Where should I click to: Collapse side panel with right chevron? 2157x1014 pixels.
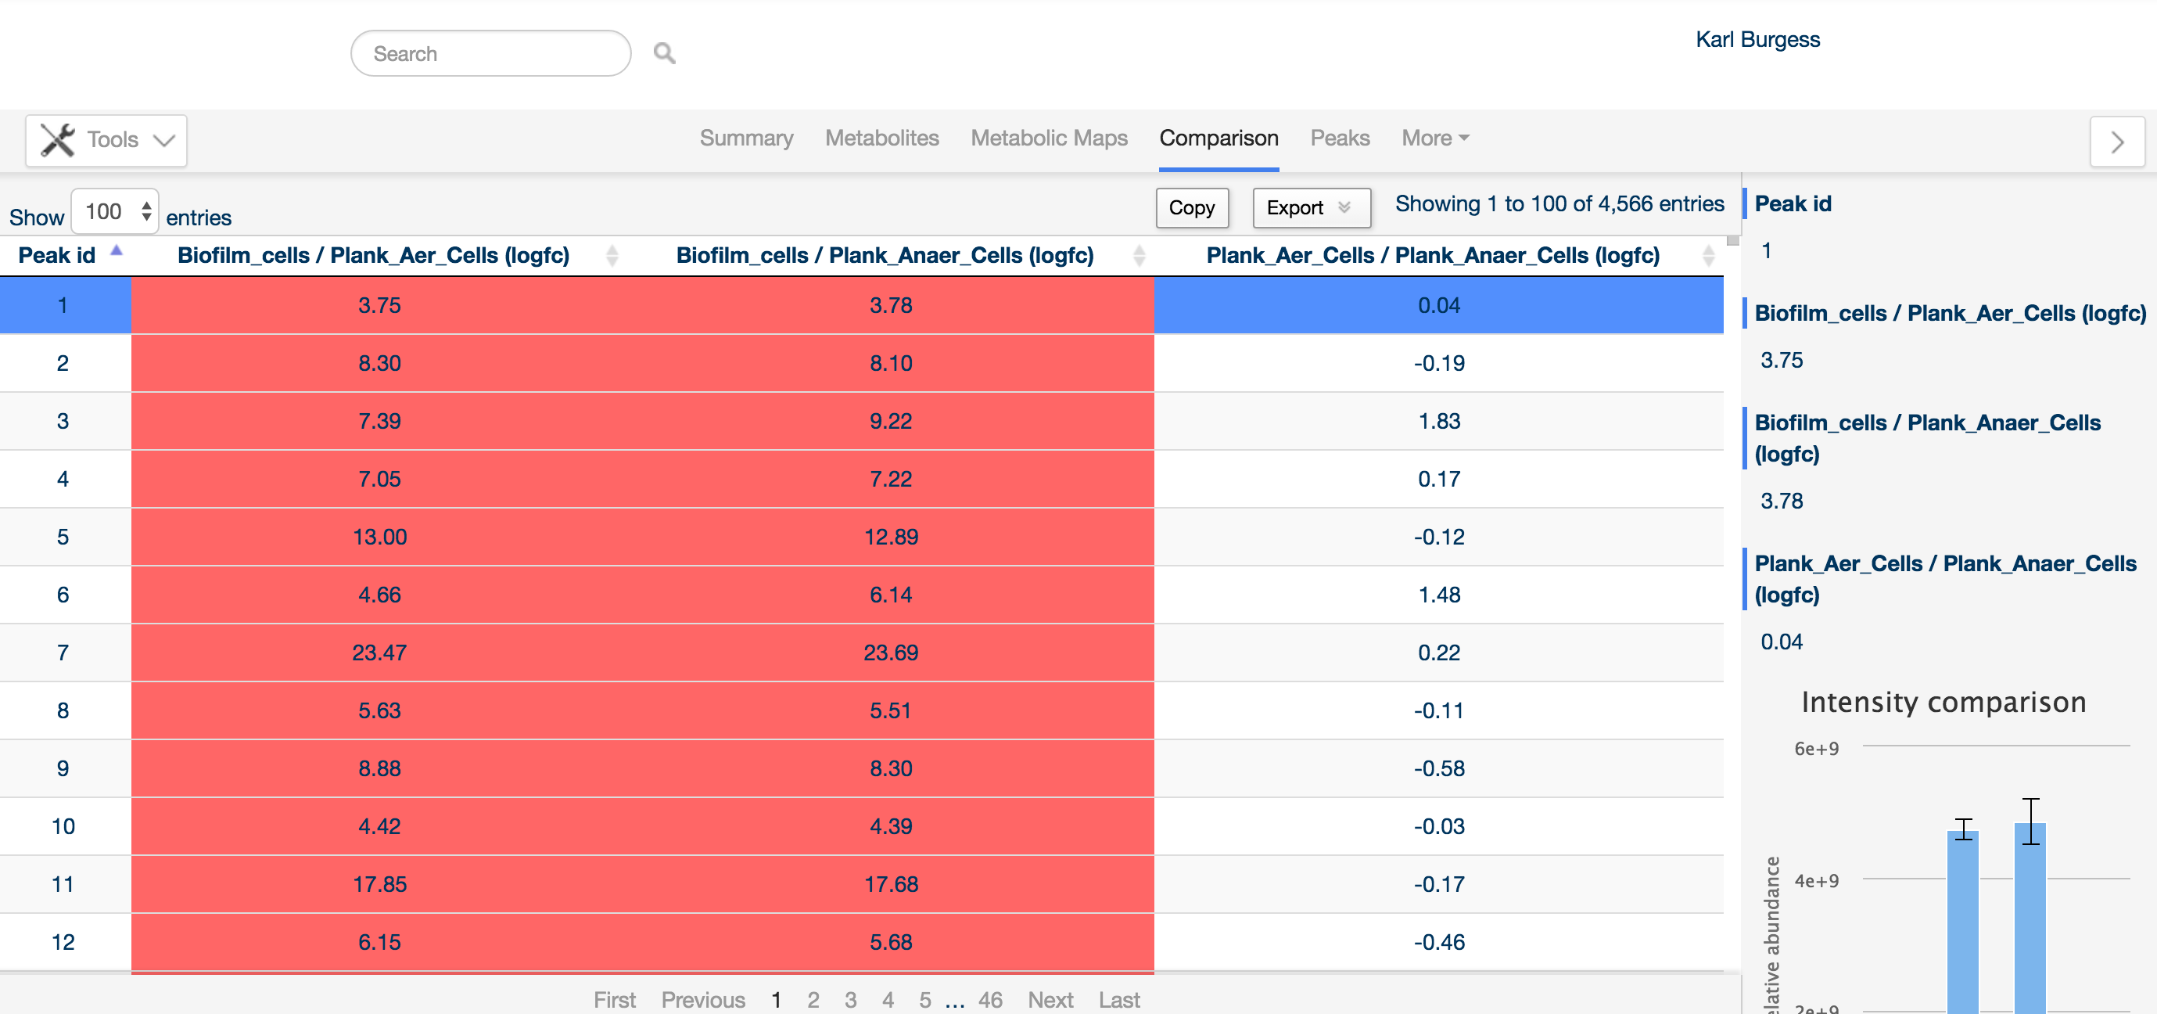[2117, 142]
